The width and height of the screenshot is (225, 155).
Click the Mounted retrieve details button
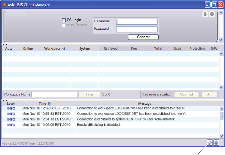tap(186, 94)
